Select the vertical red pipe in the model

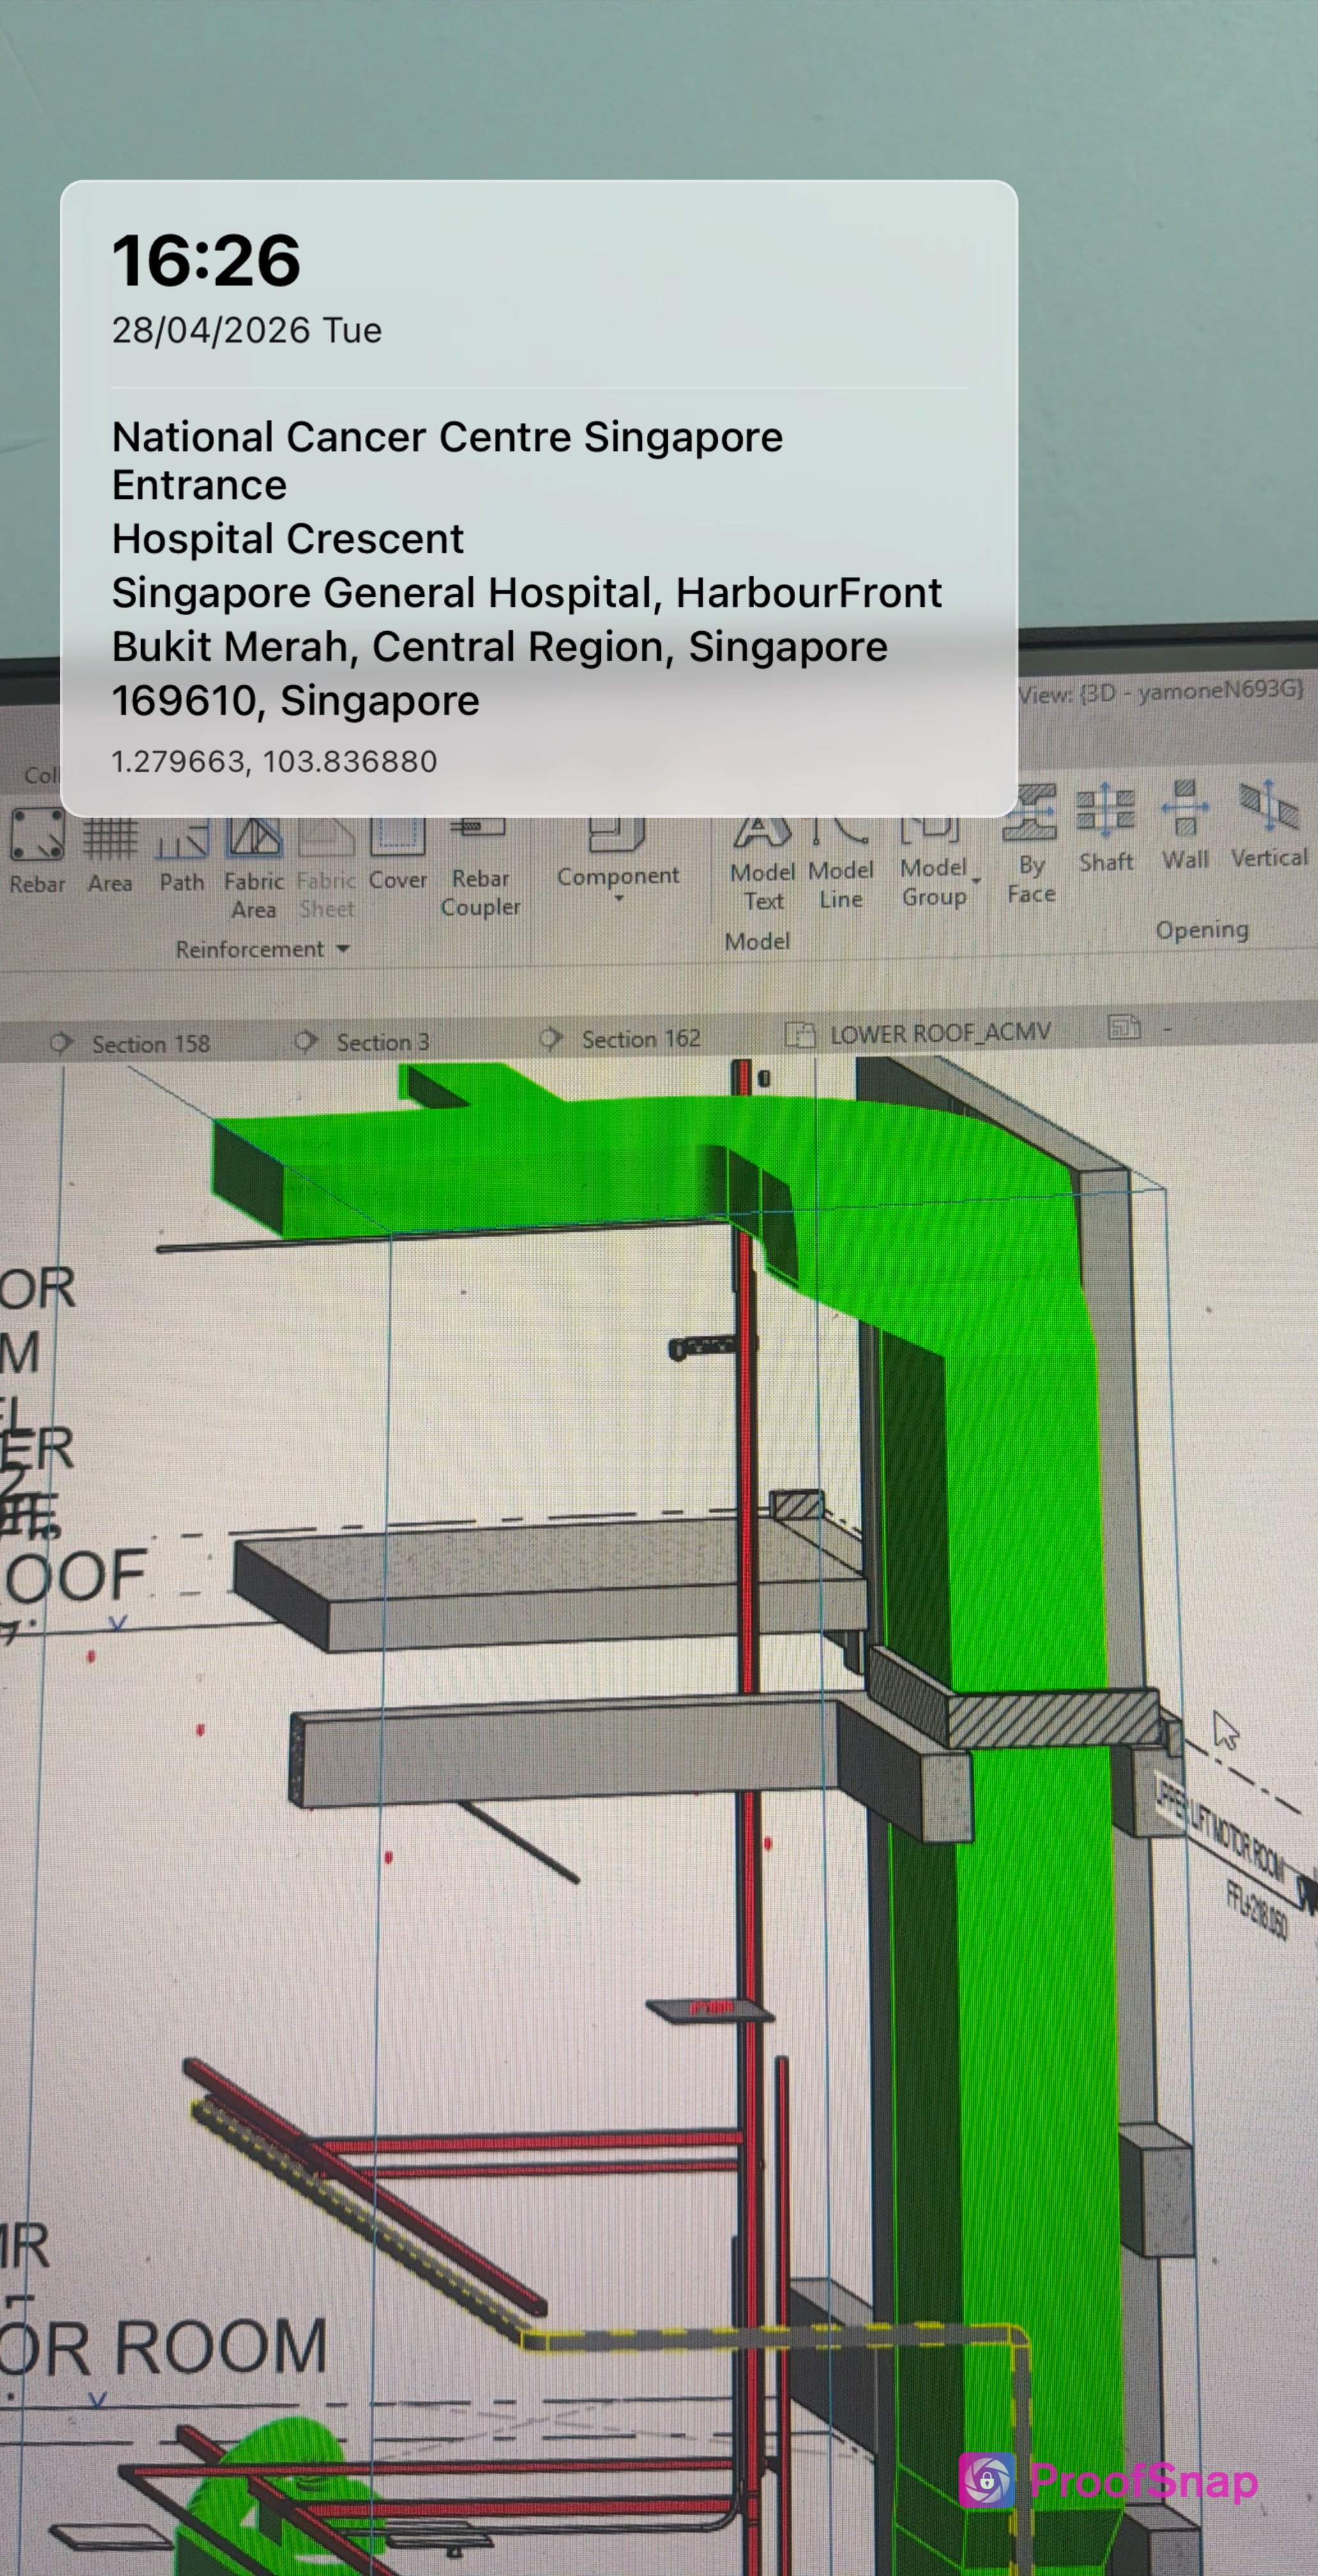click(746, 1450)
